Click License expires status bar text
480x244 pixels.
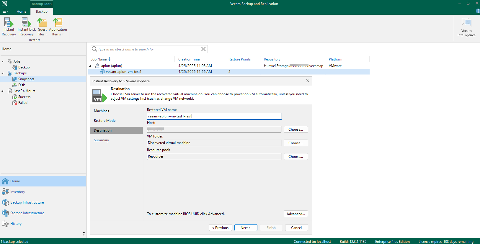(x=446, y=242)
